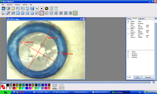Select the ellipse measurement tool
The width and height of the screenshot is (157, 94).
[32, 13]
